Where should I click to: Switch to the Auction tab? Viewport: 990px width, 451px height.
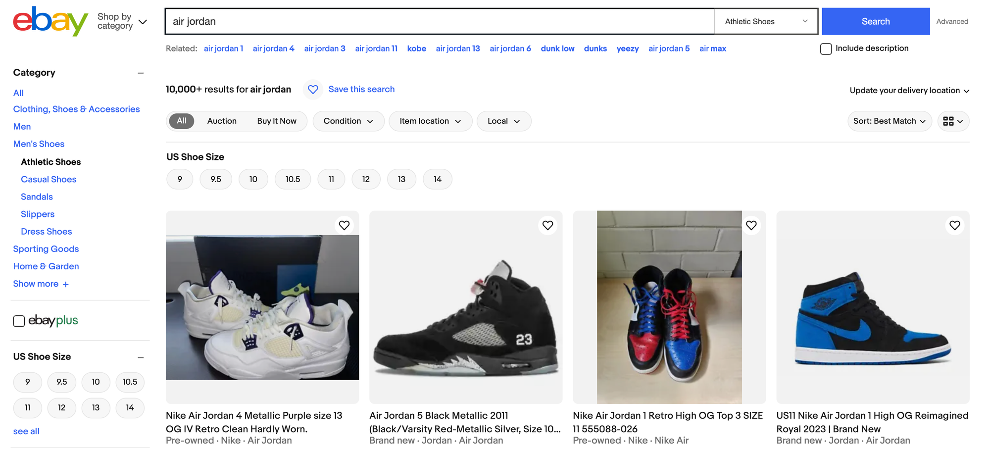coord(222,121)
